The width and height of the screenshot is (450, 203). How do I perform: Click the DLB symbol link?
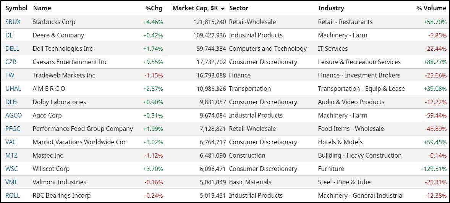coord(11,102)
